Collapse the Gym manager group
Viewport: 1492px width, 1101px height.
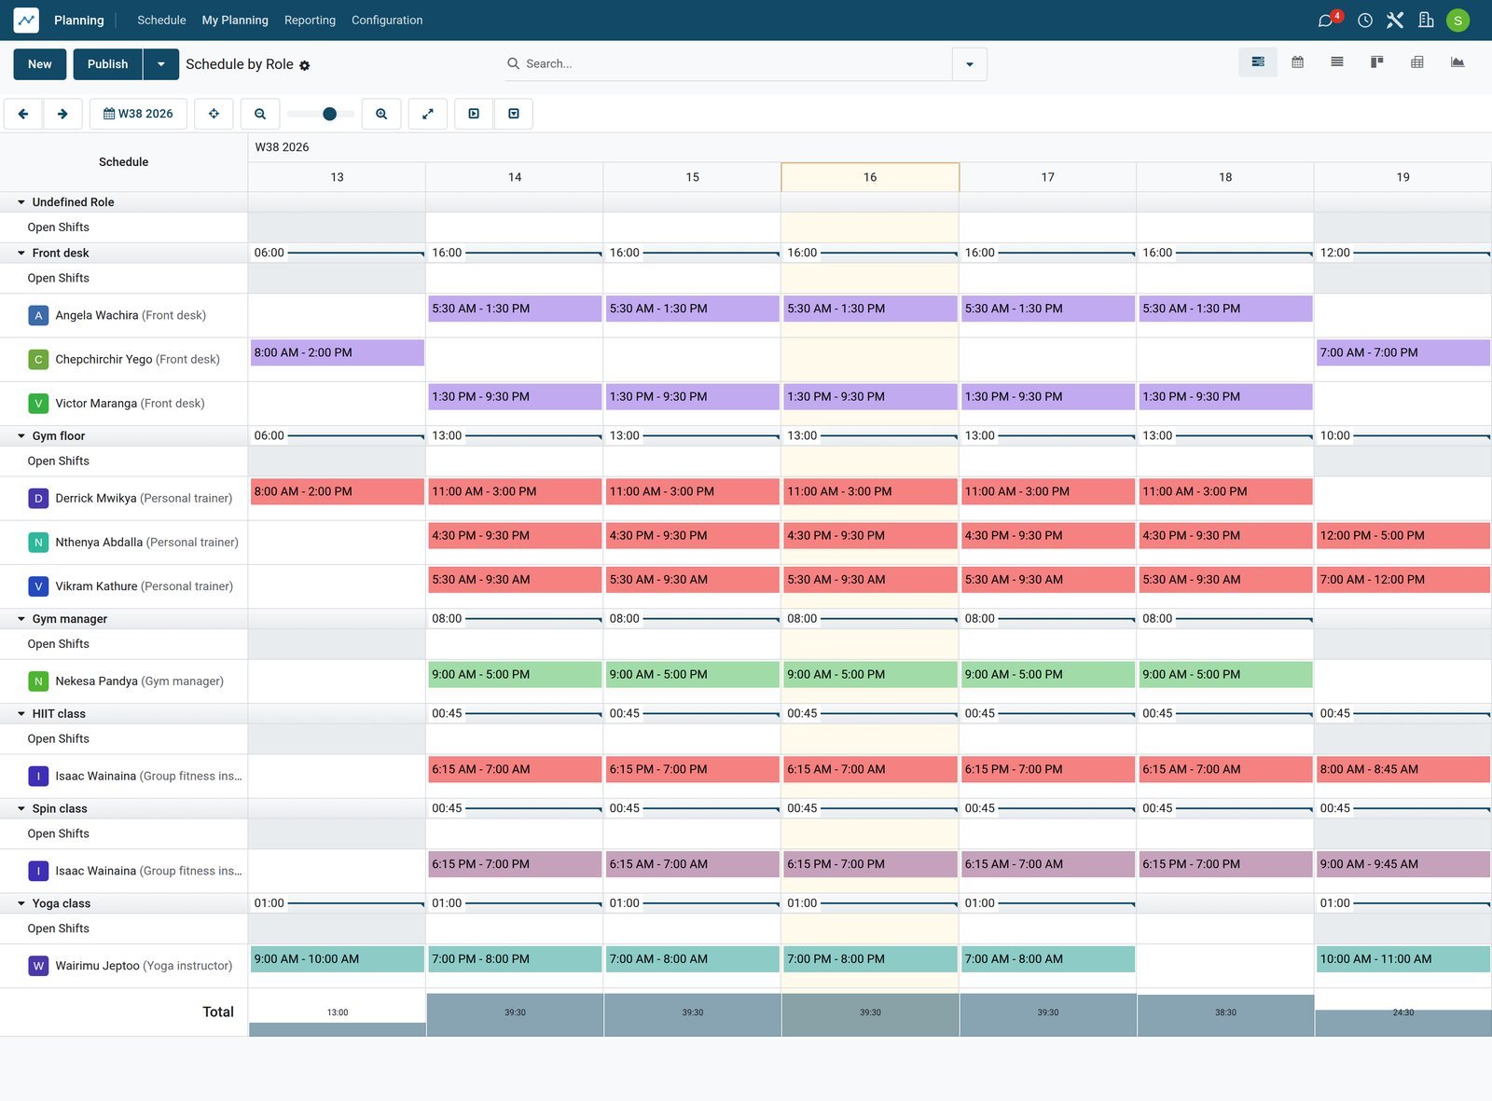[x=21, y=619]
